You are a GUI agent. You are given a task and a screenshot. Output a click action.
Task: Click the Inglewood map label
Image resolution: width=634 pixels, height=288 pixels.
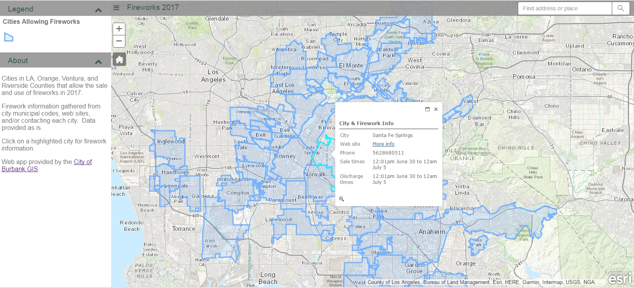[171, 141]
